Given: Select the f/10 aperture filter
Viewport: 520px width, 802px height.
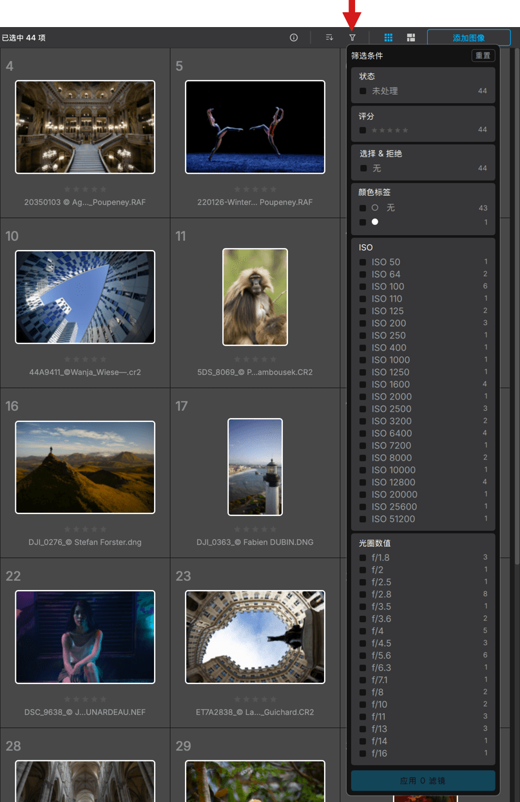Looking at the screenshot, I should pyautogui.click(x=363, y=705).
